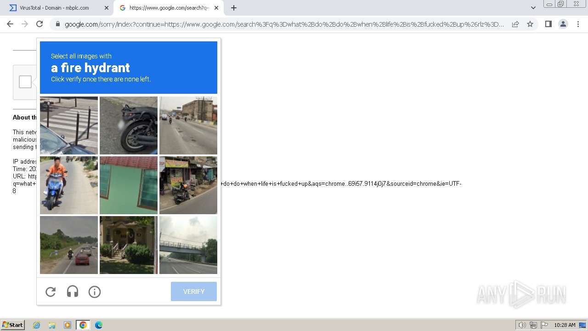Select the highway with red car tile
Screen dimensions: 588x331
coord(69,245)
